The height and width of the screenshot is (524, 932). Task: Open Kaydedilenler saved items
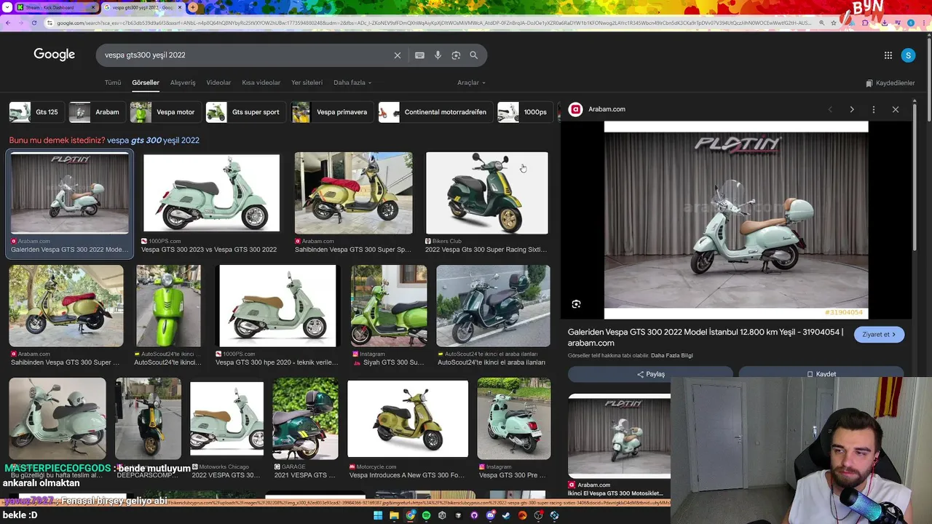click(x=890, y=83)
